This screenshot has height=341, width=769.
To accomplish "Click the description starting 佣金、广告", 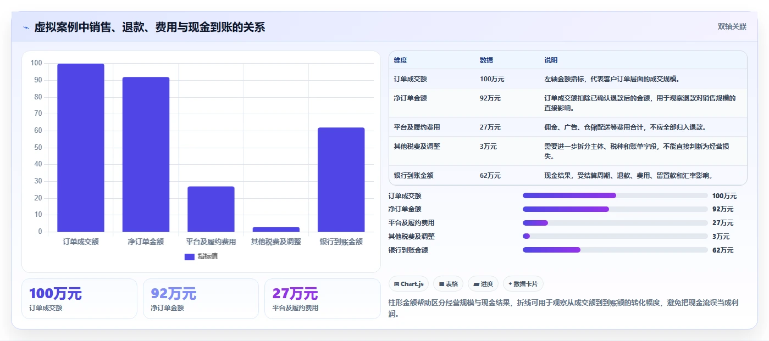I will click(625, 127).
